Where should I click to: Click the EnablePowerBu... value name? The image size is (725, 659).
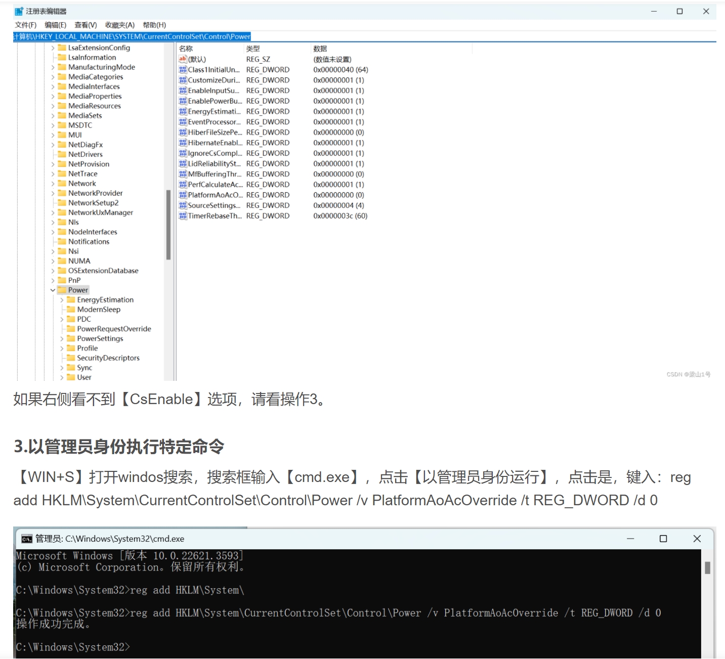215,101
